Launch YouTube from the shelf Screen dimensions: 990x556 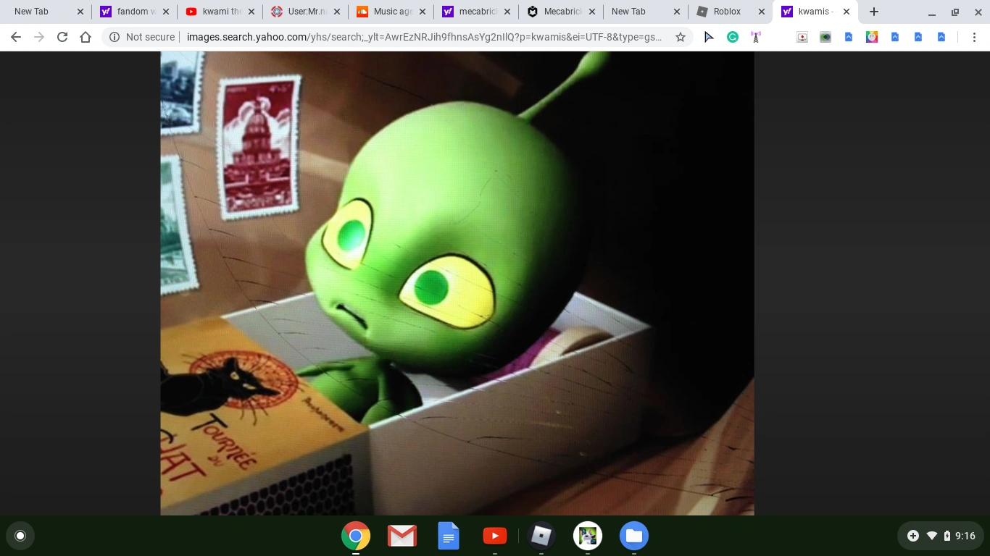tap(494, 536)
